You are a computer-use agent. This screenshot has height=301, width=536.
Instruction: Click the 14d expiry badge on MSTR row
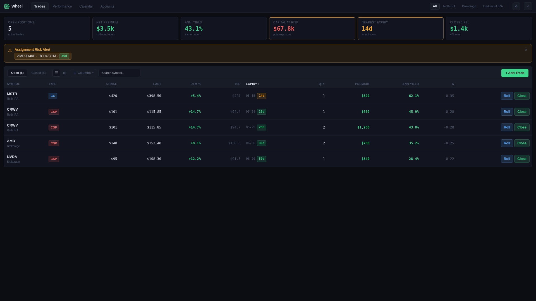pyautogui.click(x=262, y=96)
